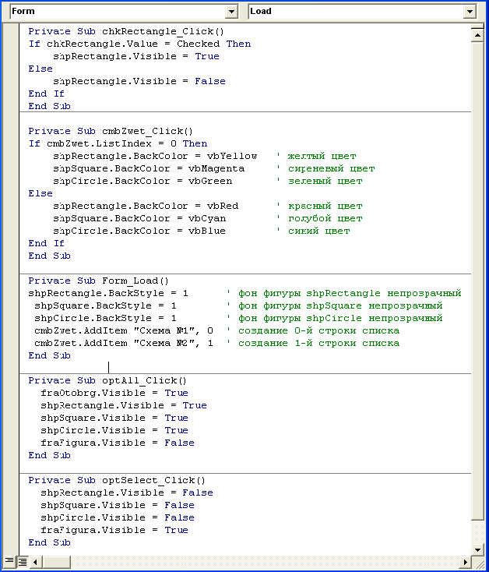Image resolution: width=489 pixels, height=572 pixels.
Task: Switch to Full Module View icon
Action: click(23, 561)
